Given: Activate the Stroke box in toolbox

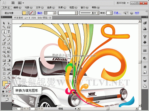Looking at the screenshot, I should (x=8, y=86).
